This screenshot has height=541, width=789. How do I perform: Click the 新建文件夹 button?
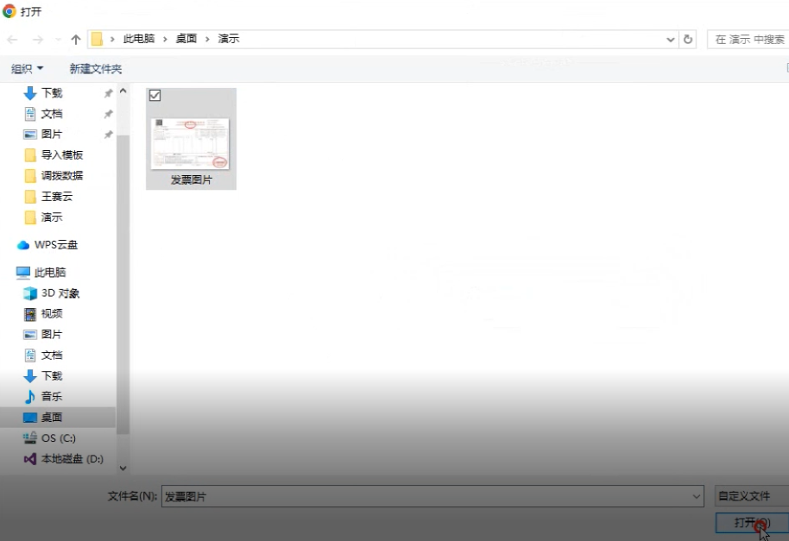(96, 69)
